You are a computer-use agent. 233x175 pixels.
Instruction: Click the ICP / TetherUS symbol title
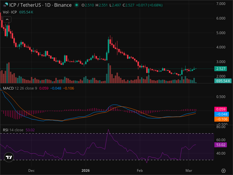pyautogui.click(x=40, y=5)
